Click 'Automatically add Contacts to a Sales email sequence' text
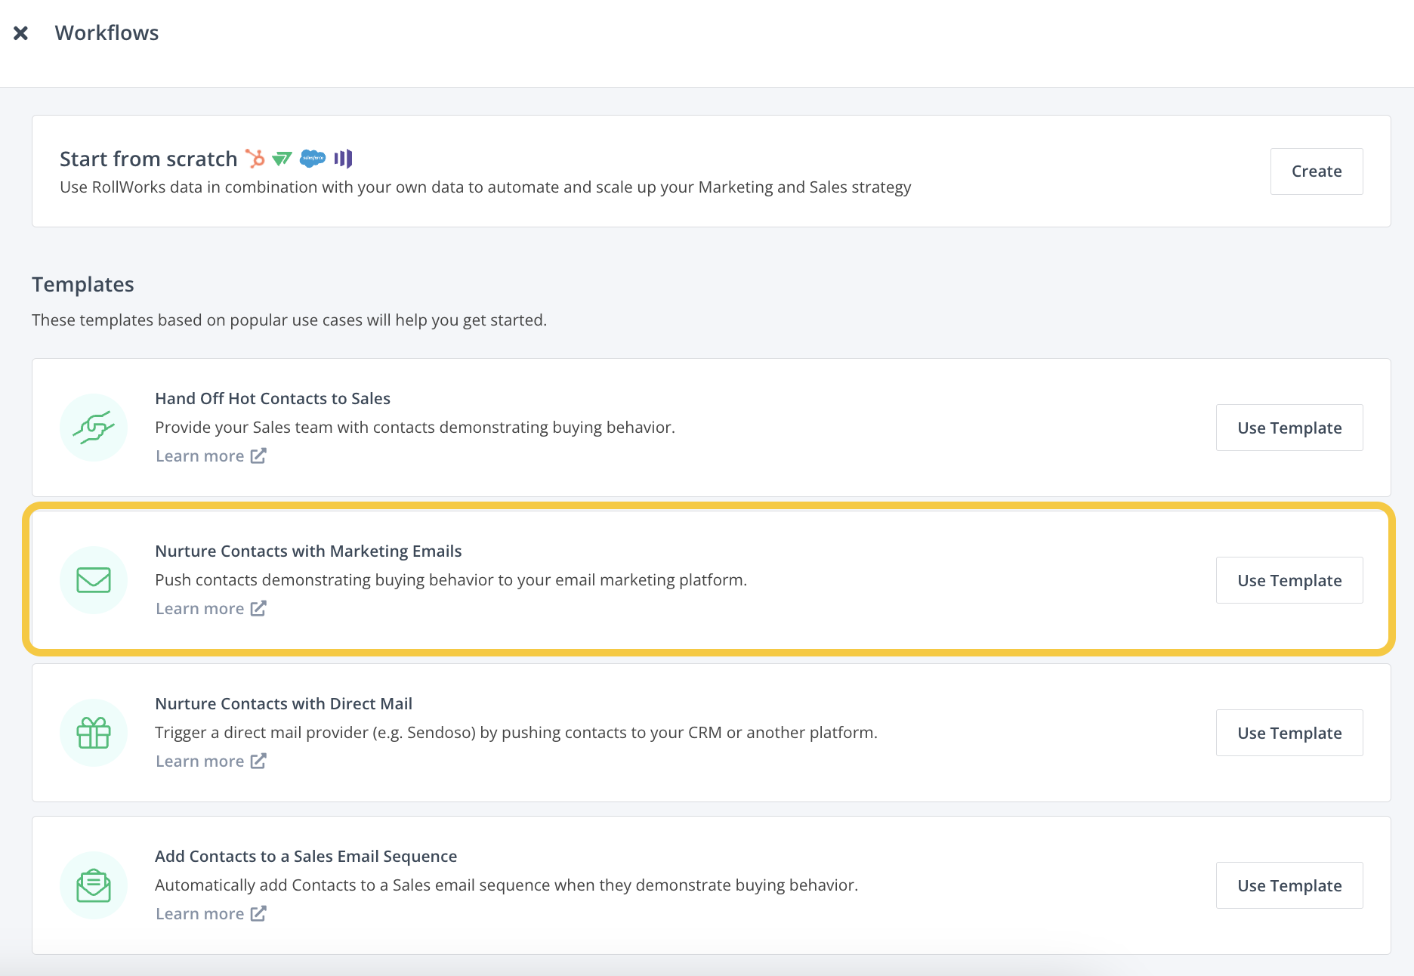The width and height of the screenshot is (1414, 976). coord(506,885)
